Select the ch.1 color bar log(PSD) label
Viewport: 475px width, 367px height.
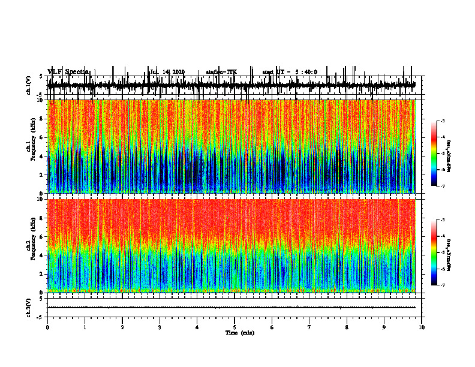click(x=449, y=156)
